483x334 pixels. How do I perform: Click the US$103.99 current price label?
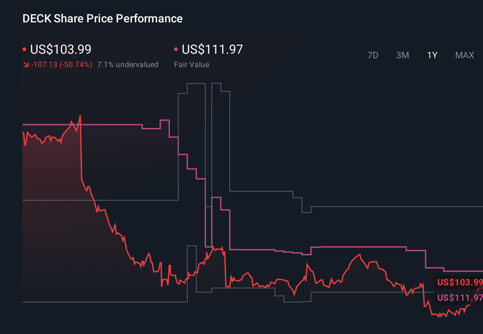(x=60, y=49)
